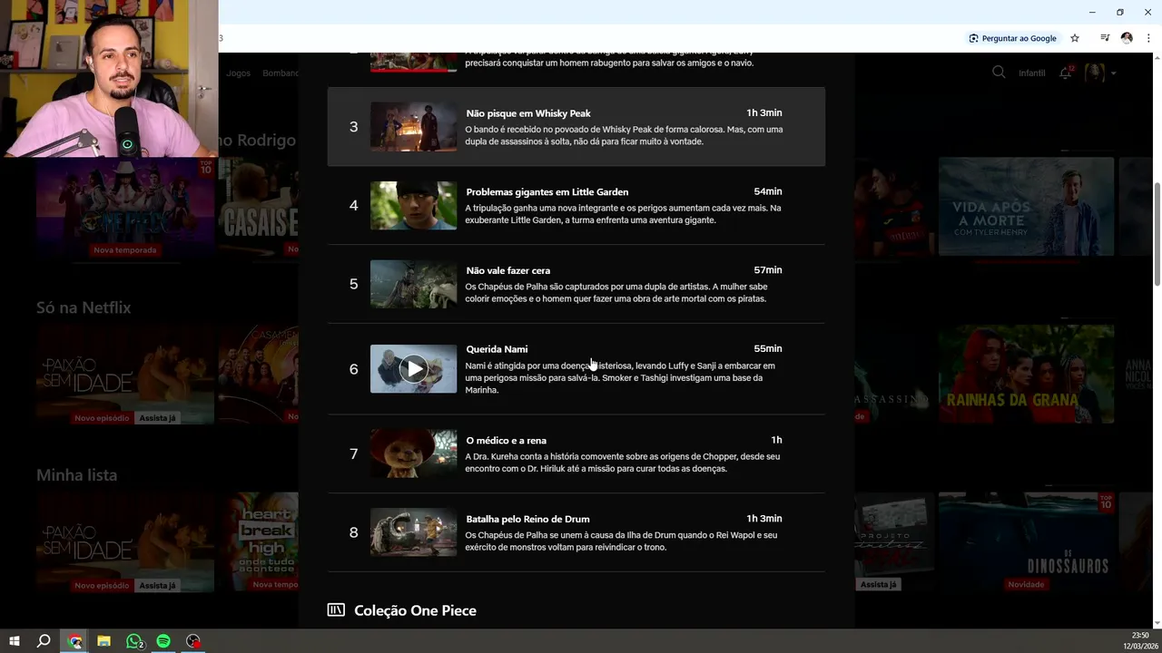Bookmark this page with the star icon
Viewport: 1162px width, 653px height.
click(1075, 38)
